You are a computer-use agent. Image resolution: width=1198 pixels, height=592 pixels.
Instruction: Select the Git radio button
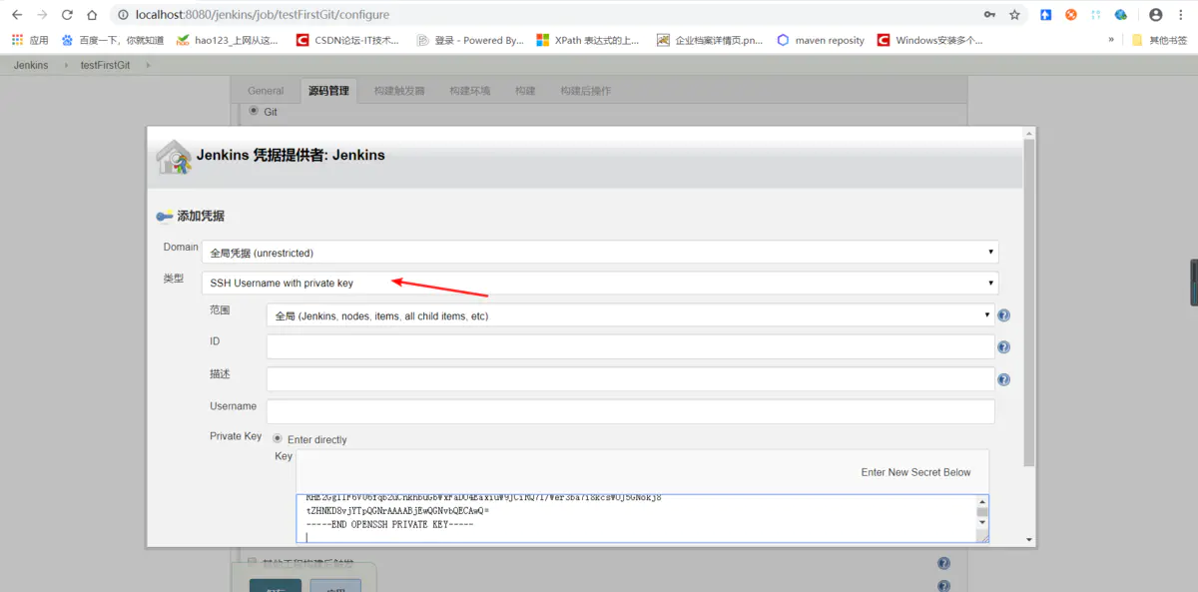coord(254,111)
